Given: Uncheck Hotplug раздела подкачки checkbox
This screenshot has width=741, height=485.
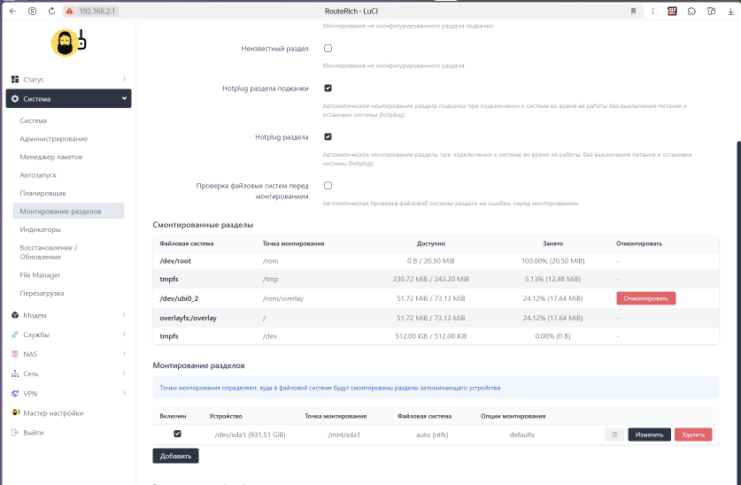Looking at the screenshot, I should tap(328, 89).
